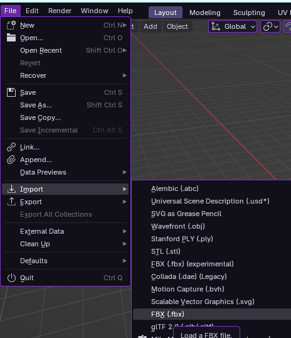Click the Link chain icon

[11, 147]
